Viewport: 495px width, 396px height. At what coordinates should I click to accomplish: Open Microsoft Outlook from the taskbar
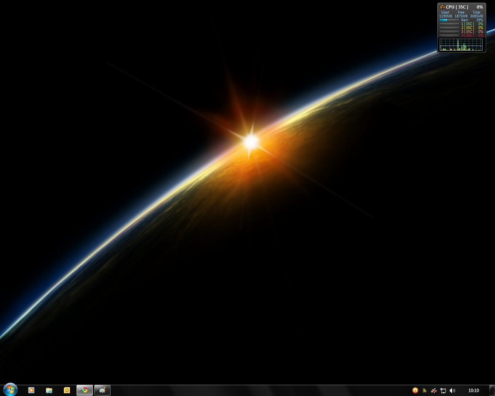pyautogui.click(x=67, y=390)
